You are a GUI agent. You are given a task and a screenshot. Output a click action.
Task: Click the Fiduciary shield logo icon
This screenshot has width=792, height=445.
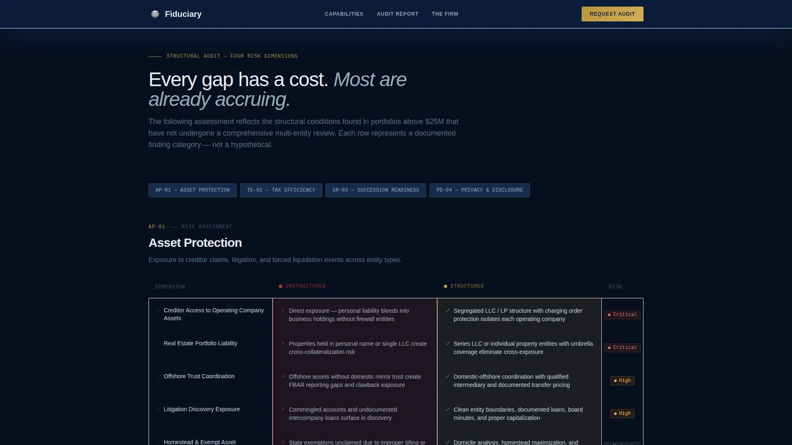point(155,14)
